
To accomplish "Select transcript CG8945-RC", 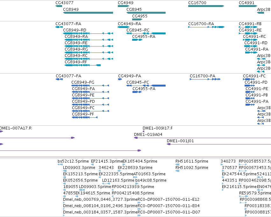I will (x=146, y=33).
